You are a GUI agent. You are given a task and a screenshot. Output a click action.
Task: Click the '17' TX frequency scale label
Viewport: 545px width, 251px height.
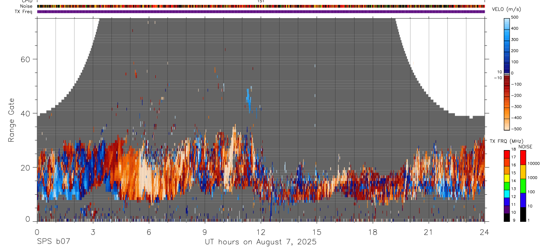click(514, 157)
